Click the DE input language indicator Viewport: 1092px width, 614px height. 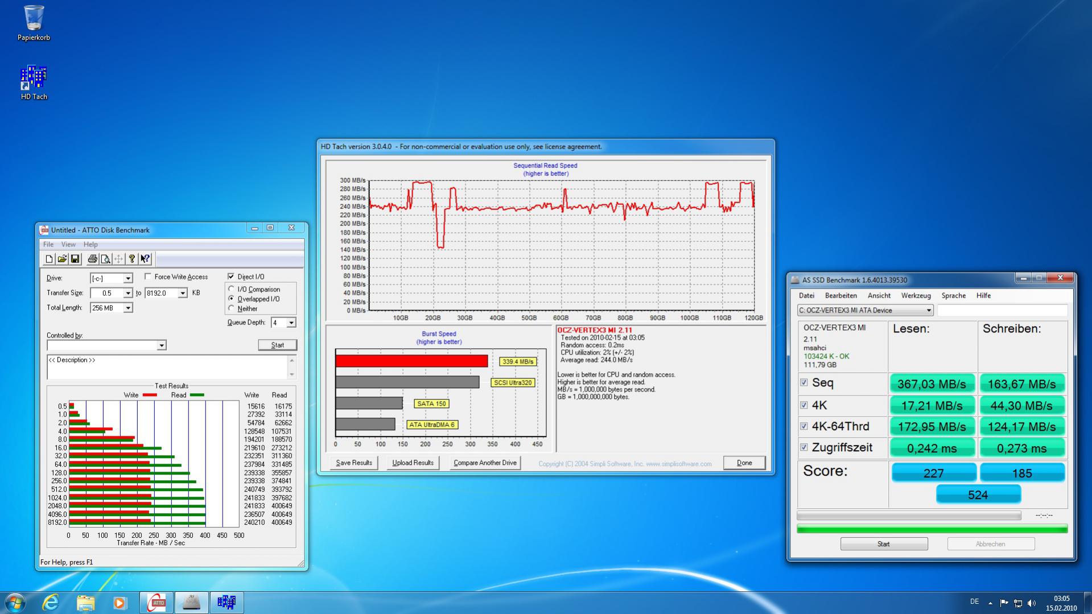[974, 601]
